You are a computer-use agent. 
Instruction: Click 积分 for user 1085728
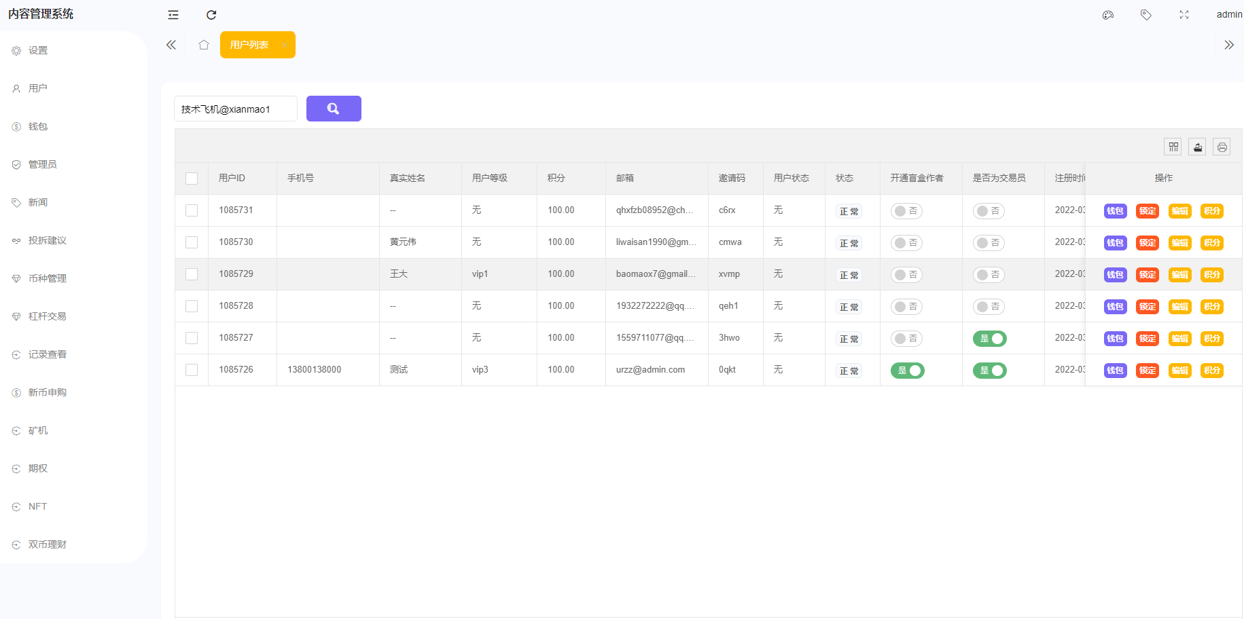(1212, 307)
